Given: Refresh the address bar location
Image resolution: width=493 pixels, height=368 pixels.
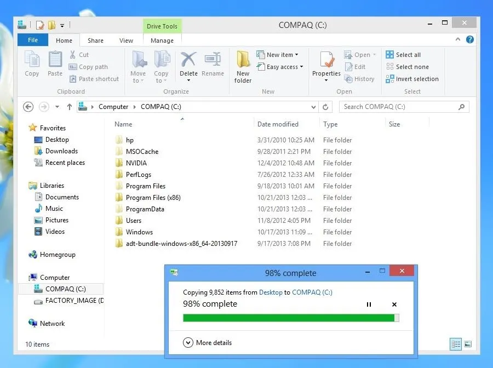Looking at the screenshot, I should coord(325,107).
